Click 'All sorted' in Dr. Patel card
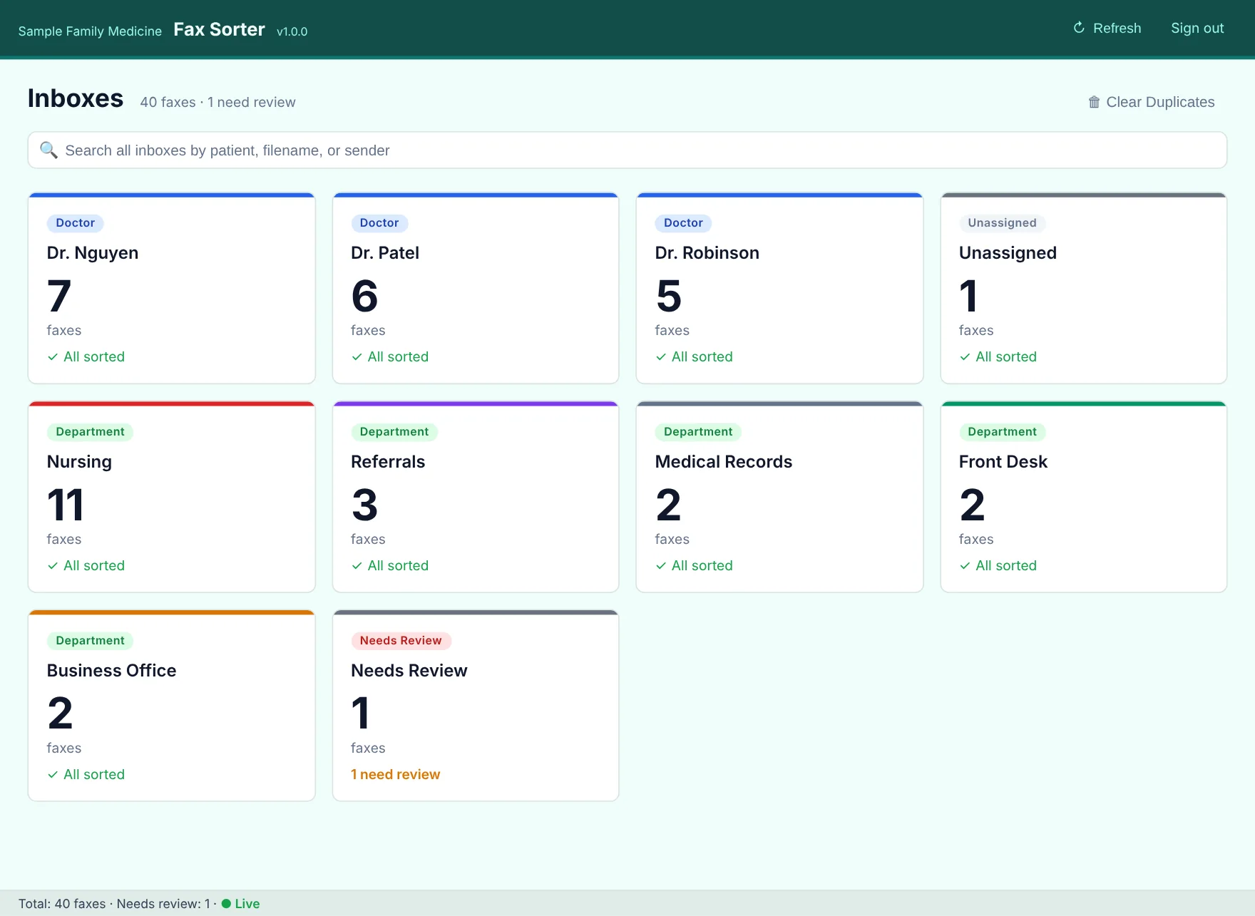The width and height of the screenshot is (1255, 916). [398, 356]
